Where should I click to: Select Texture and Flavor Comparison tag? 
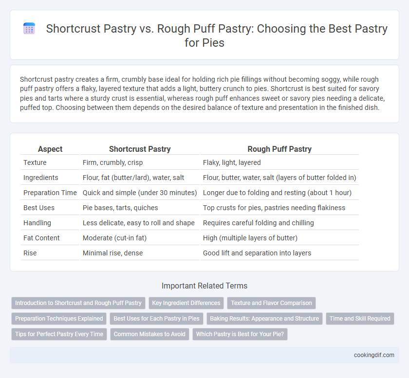tap(271, 303)
